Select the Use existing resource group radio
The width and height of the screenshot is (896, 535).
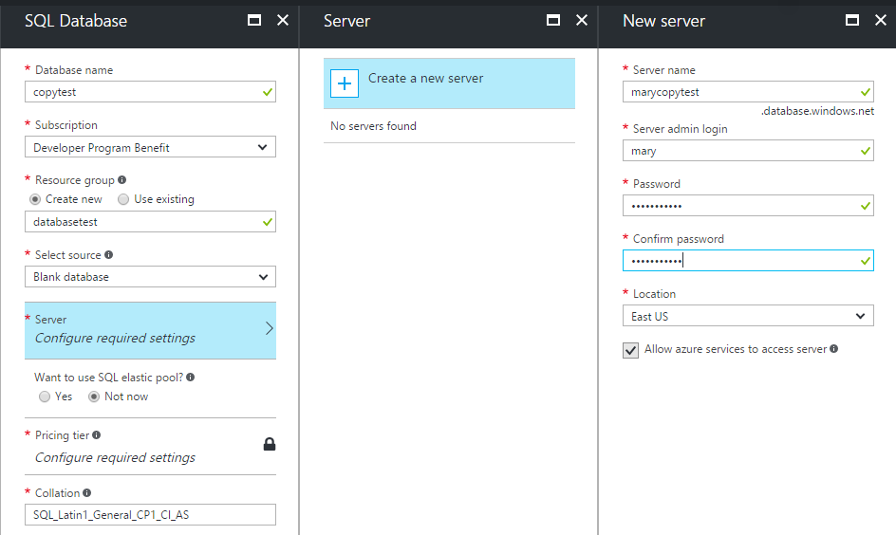pos(123,199)
